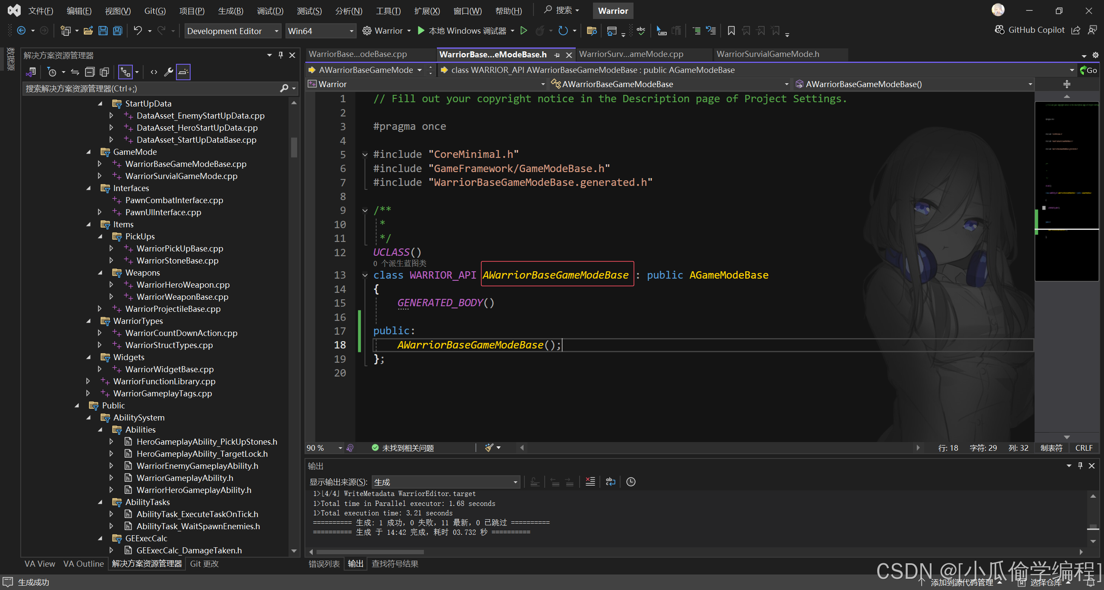Click the Solution Explorer search box
The height and width of the screenshot is (590, 1104).
[151, 88]
